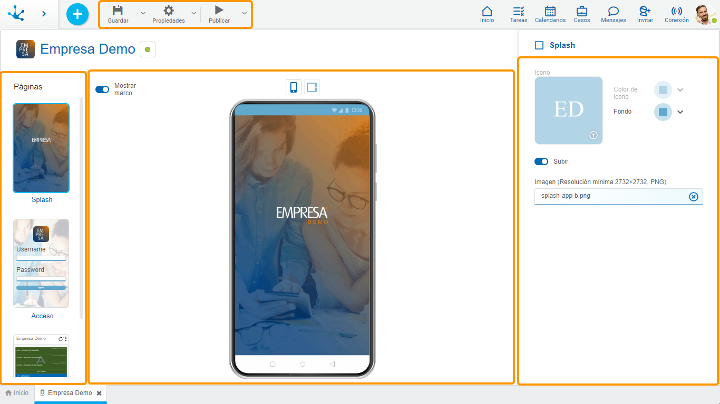The width and height of the screenshot is (720, 404).
Task: Go to Inicio home icon
Action: click(x=487, y=11)
